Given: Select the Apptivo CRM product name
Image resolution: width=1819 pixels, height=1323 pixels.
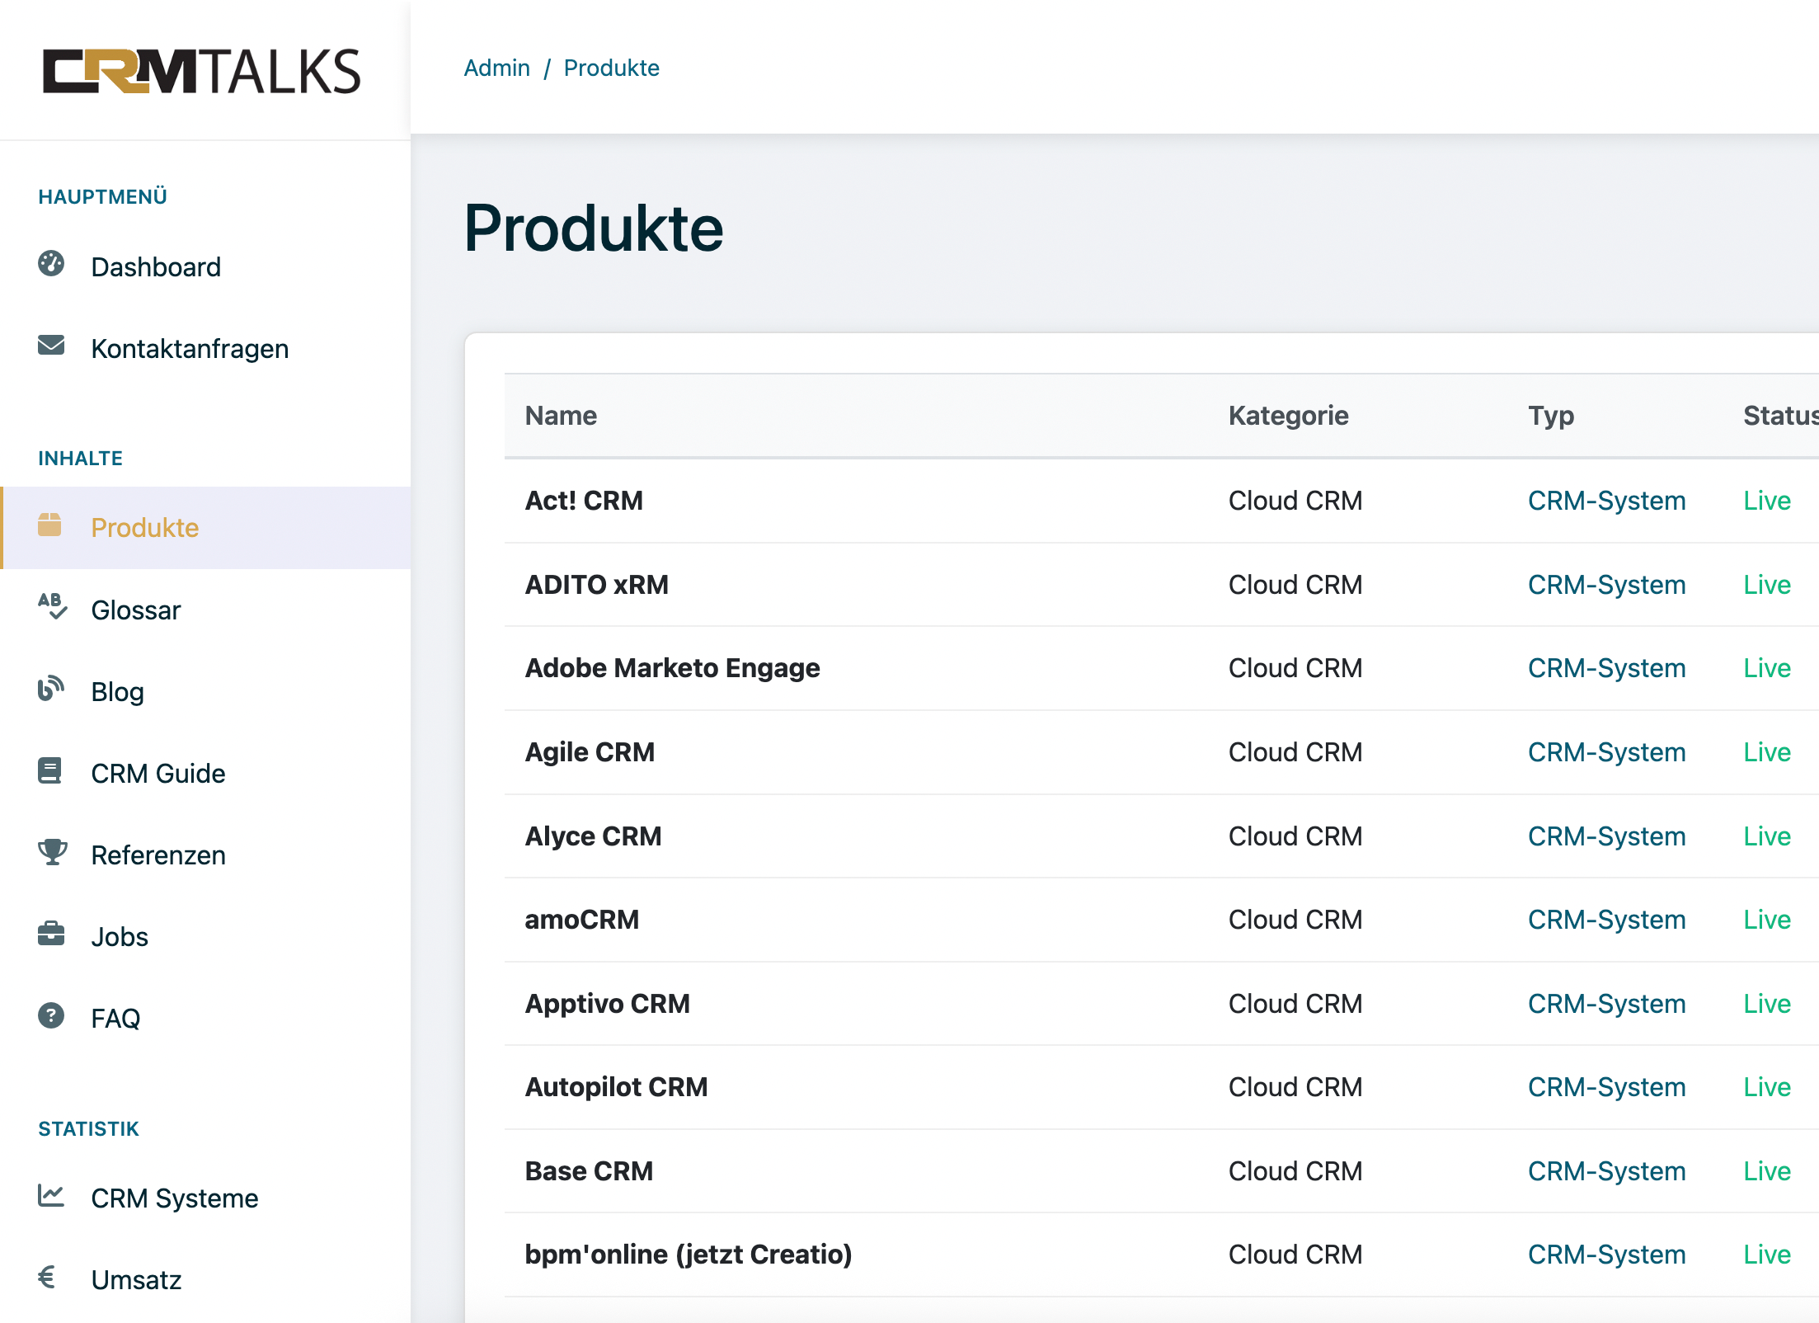Looking at the screenshot, I should (x=608, y=1004).
